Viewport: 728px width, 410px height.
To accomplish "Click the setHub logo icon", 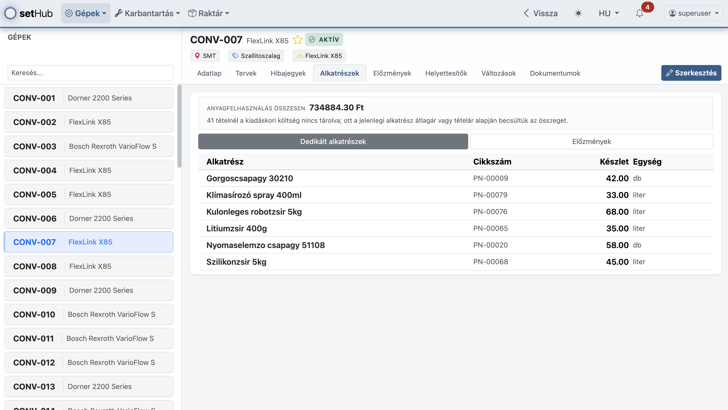I will 11,13.
